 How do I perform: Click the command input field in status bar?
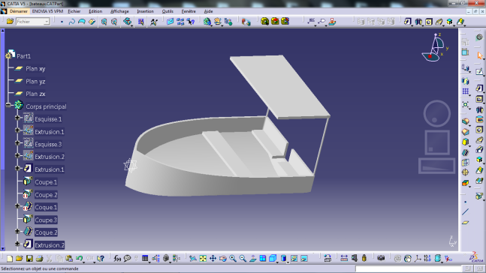coord(409,268)
